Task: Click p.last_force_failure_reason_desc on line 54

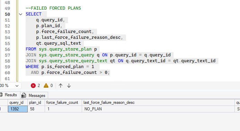Action: [x=78, y=37]
